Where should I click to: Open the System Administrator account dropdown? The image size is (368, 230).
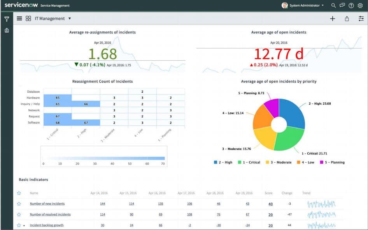click(x=303, y=5)
